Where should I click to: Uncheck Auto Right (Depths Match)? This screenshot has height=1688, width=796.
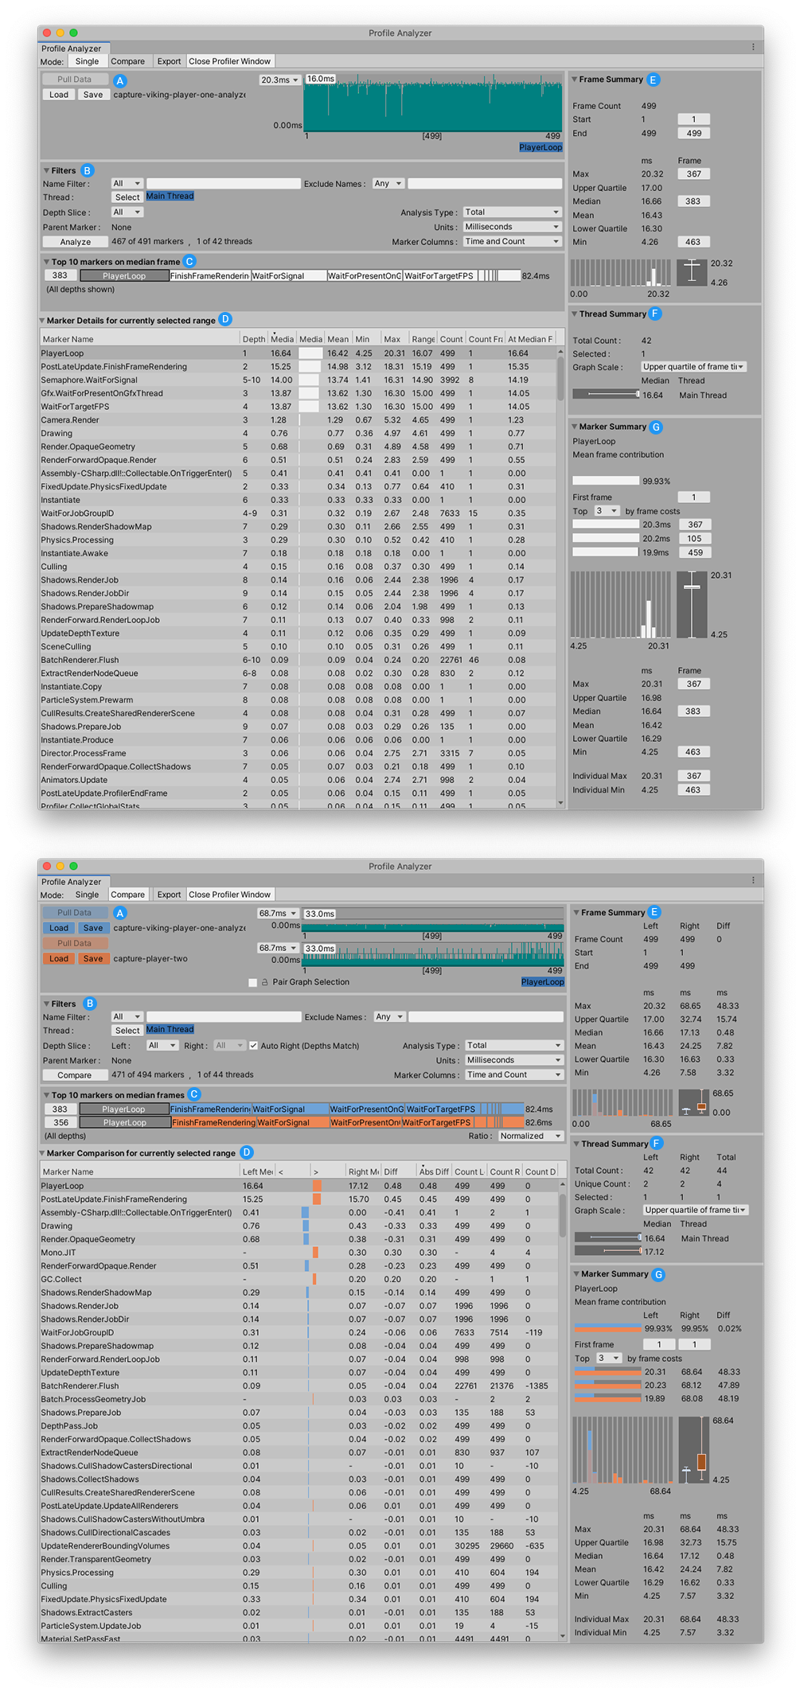pos(253,1046)
